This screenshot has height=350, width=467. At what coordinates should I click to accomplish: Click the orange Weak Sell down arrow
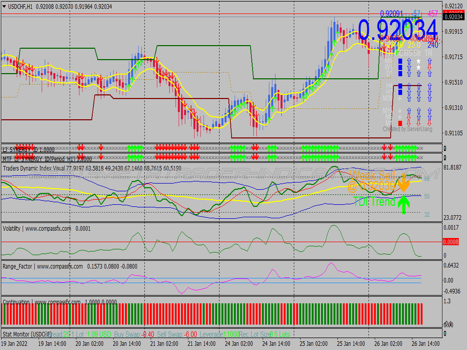click(x=404, y=183)
